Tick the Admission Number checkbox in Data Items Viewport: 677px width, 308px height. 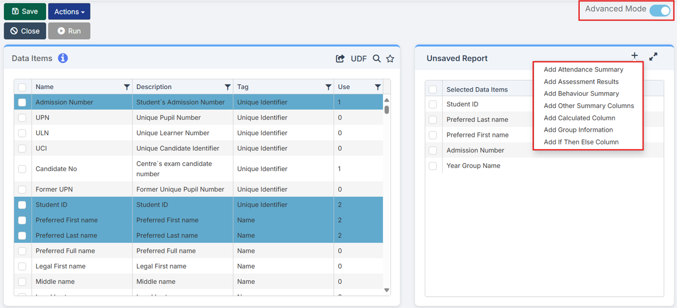tap(22, 102)
